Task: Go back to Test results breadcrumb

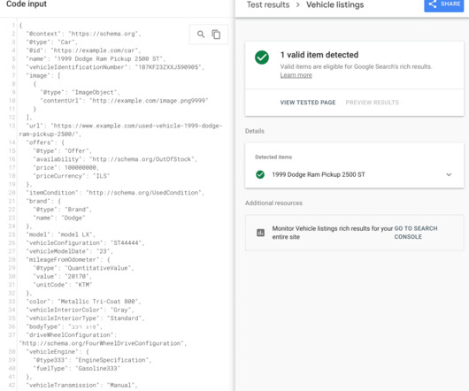Action: point(268,4)
